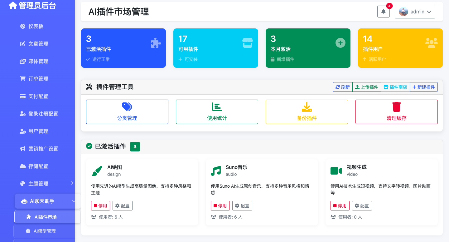Click the tags icon above 分类管理
This screenshot has height=242, width=449.
[127, 107]
